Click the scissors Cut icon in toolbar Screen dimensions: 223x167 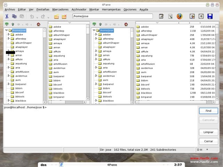click(x=7, y=16)
